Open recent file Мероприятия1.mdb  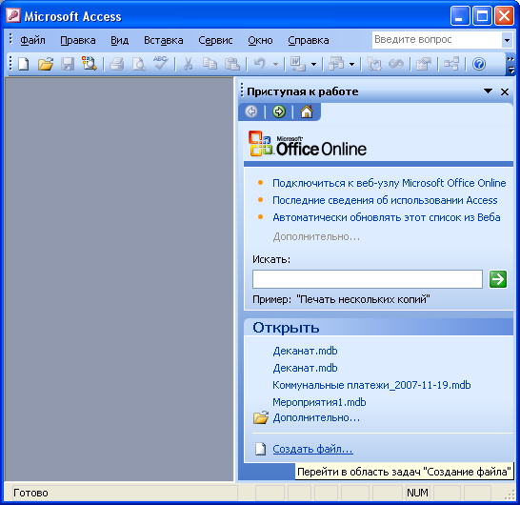click(x=319, y=402)
